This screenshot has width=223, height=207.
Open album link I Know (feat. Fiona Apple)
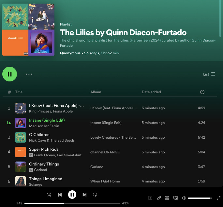tap(113, 108)
